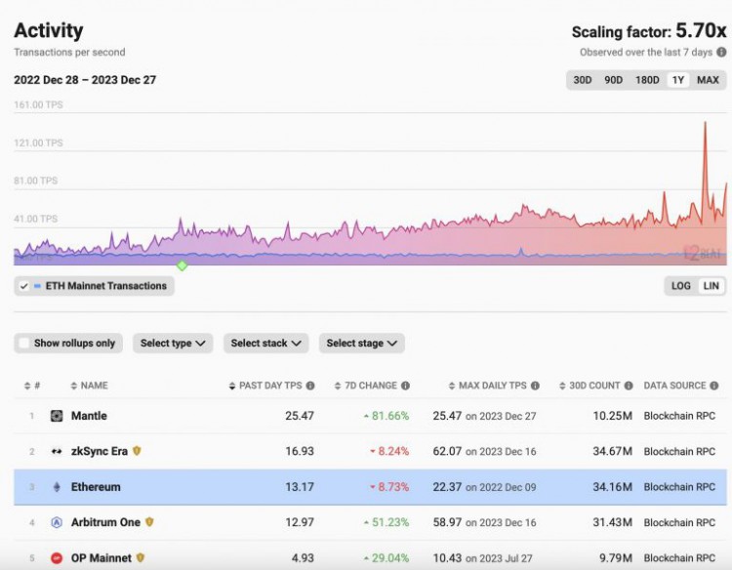This screenshot has height=570, width=732.
Task: Click sort arrows beside NAME column
Action: point(74,386)
